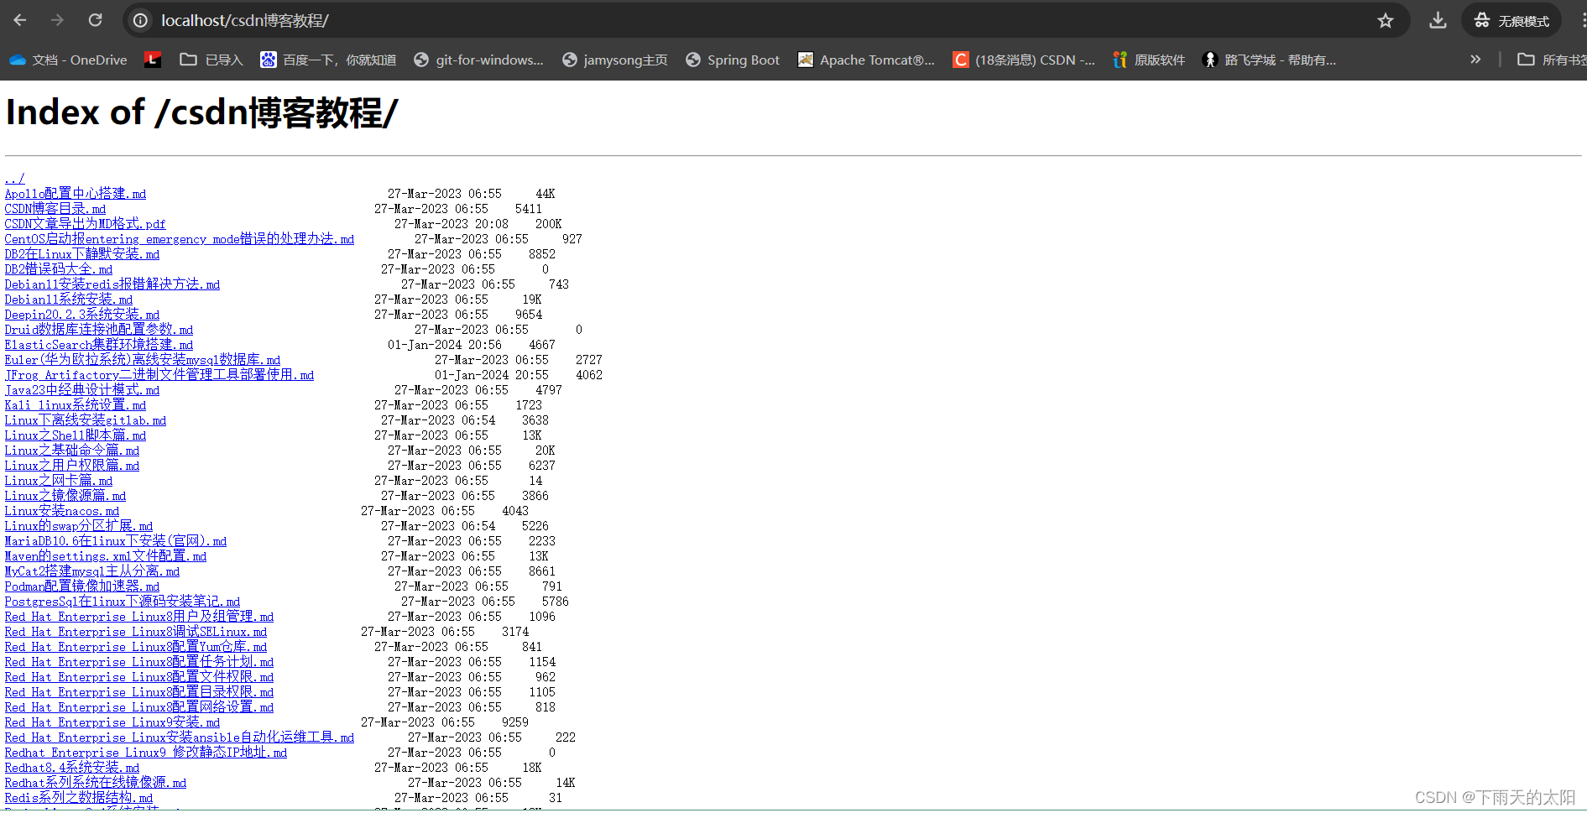Open Red Hat Linux8配置Yum仓库.md
This screenshot has height=813, width=1587.
(x=136, y=647)
